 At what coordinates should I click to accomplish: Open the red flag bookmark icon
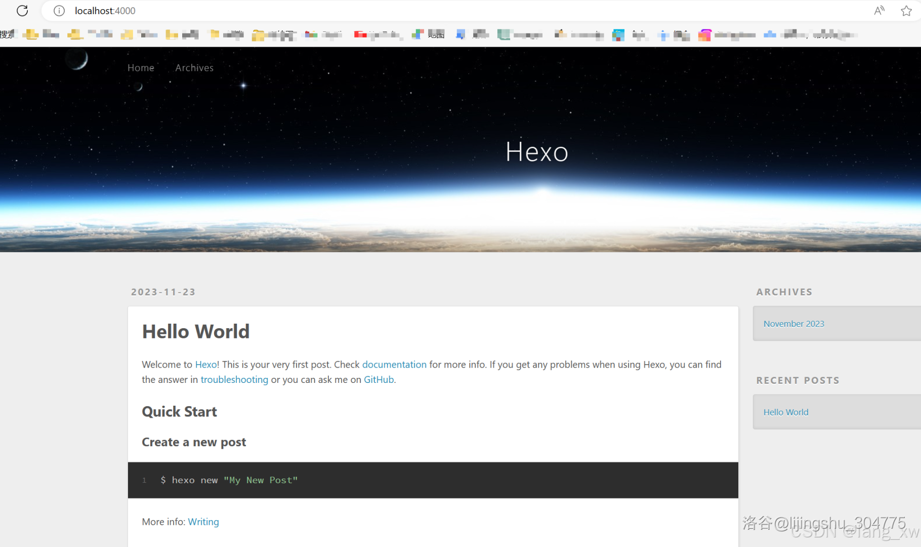point(360,34)
